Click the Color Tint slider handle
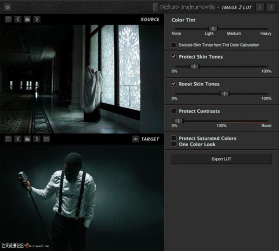The height and width of the screenshot is (251, 279). pos(213,29)
